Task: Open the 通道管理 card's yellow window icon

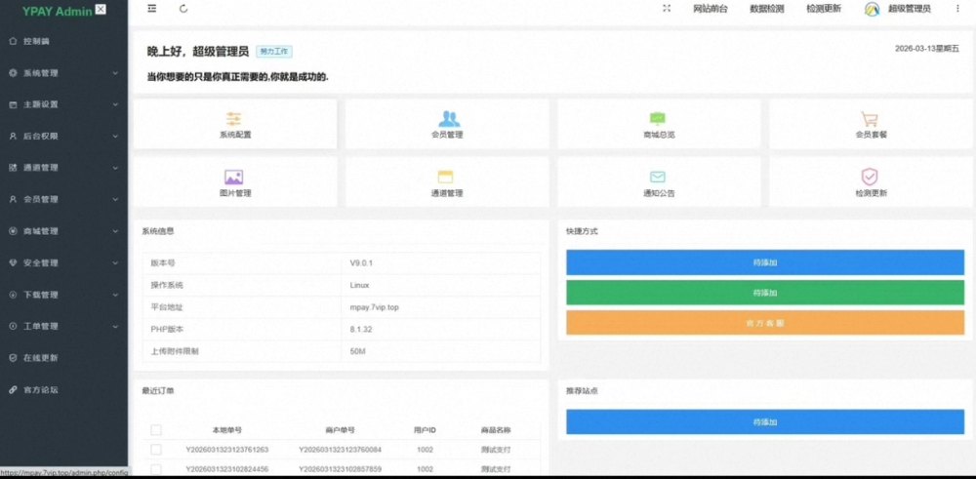Action: 446,178
